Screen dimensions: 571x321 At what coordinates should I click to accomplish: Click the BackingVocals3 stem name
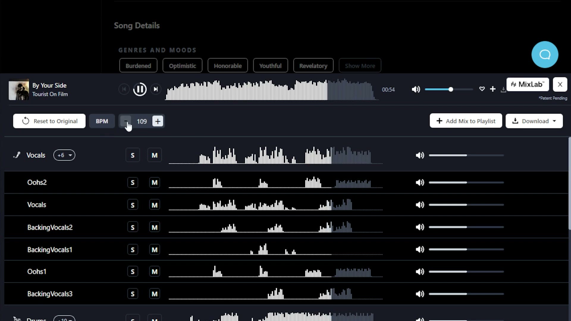(50, 294)
